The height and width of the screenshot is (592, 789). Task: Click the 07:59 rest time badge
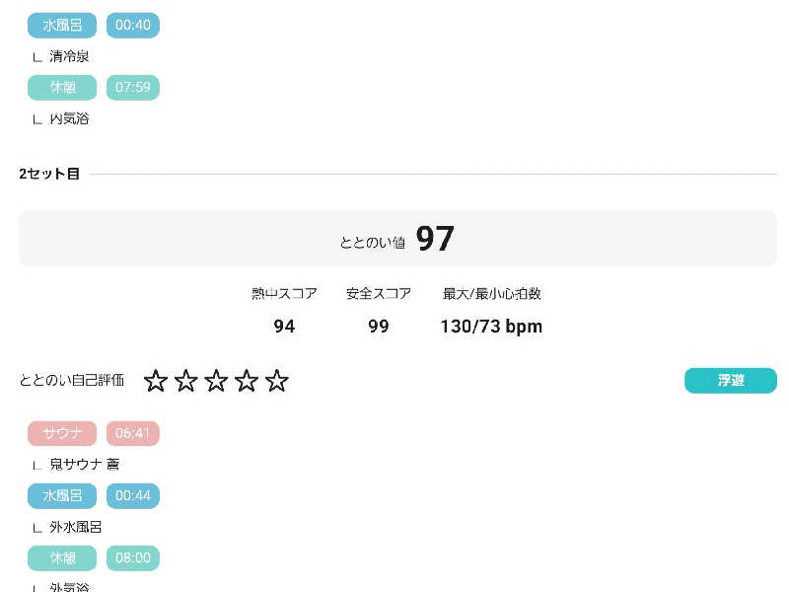click(x=132, y=87)
